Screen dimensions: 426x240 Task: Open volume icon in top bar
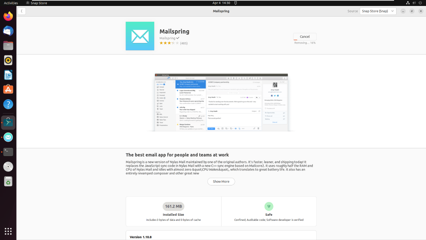(414, 3)
